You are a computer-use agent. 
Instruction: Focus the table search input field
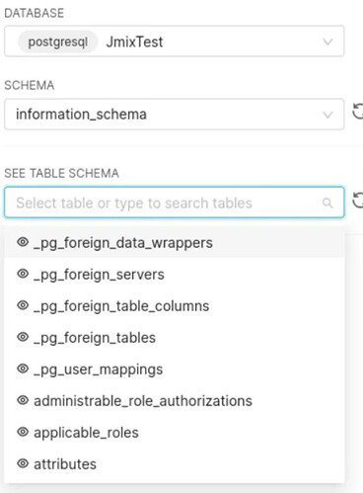[175, 203]
